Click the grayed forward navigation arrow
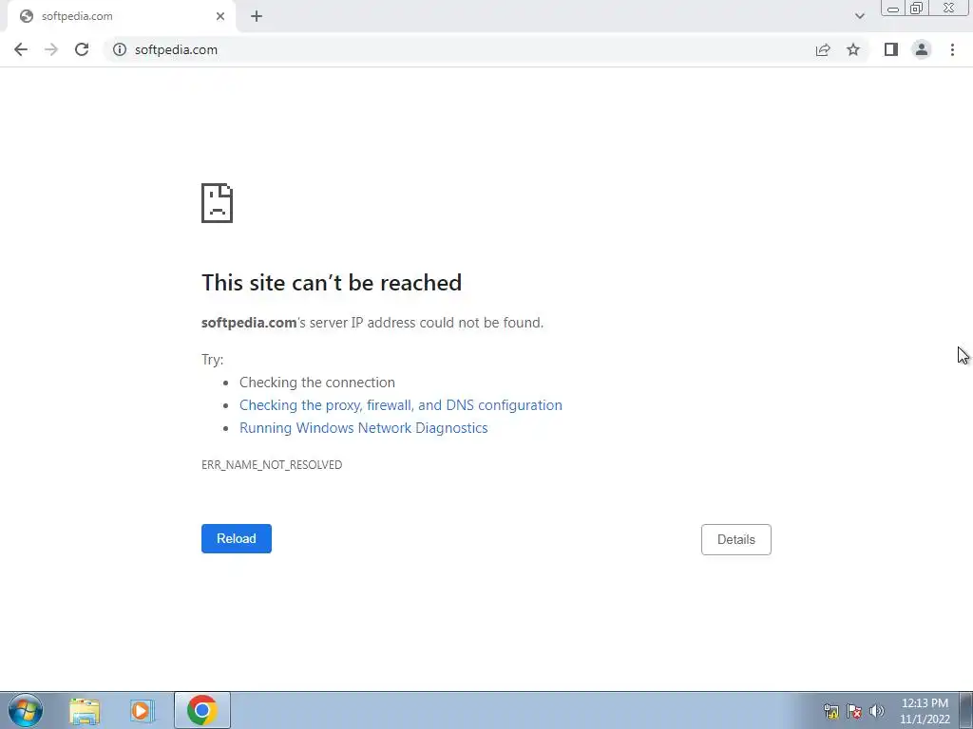 click(x=51, y=49)
